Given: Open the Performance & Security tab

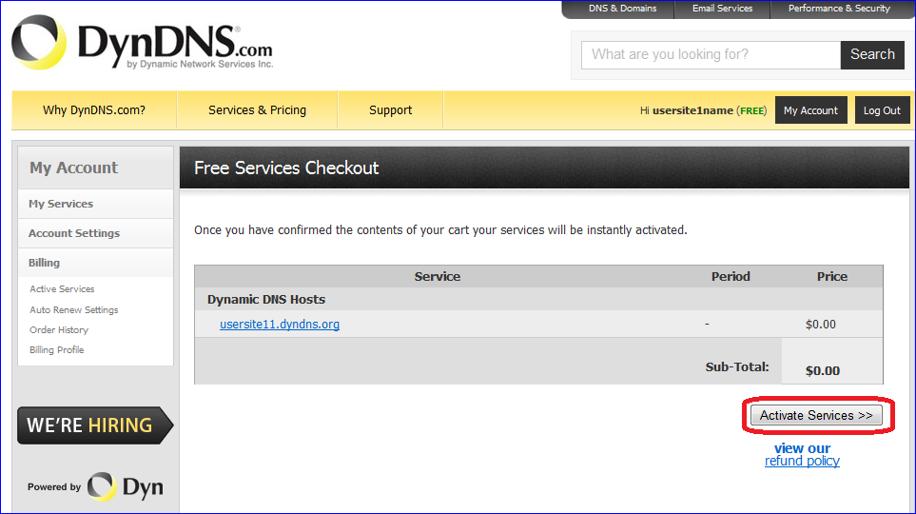Looking at the screenshot, I should 839,9.
